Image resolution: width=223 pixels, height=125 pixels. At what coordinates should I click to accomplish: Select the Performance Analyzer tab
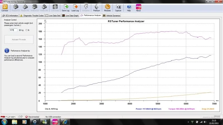(91, 15)
